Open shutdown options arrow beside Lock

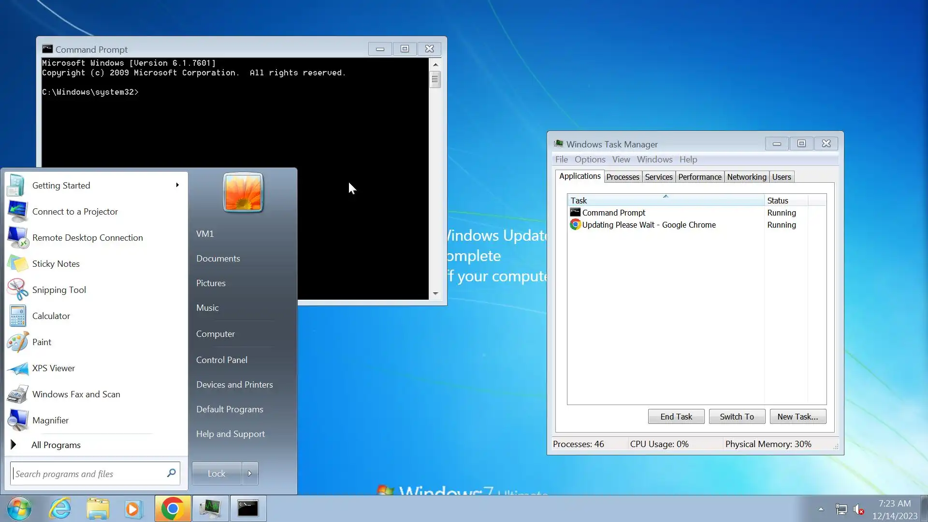pyautogui.click(x=250, y=474)
